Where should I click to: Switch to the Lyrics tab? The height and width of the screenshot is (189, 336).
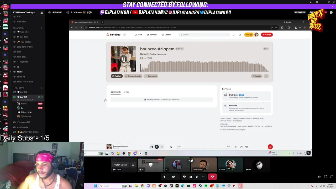click(x=126, y=92)
